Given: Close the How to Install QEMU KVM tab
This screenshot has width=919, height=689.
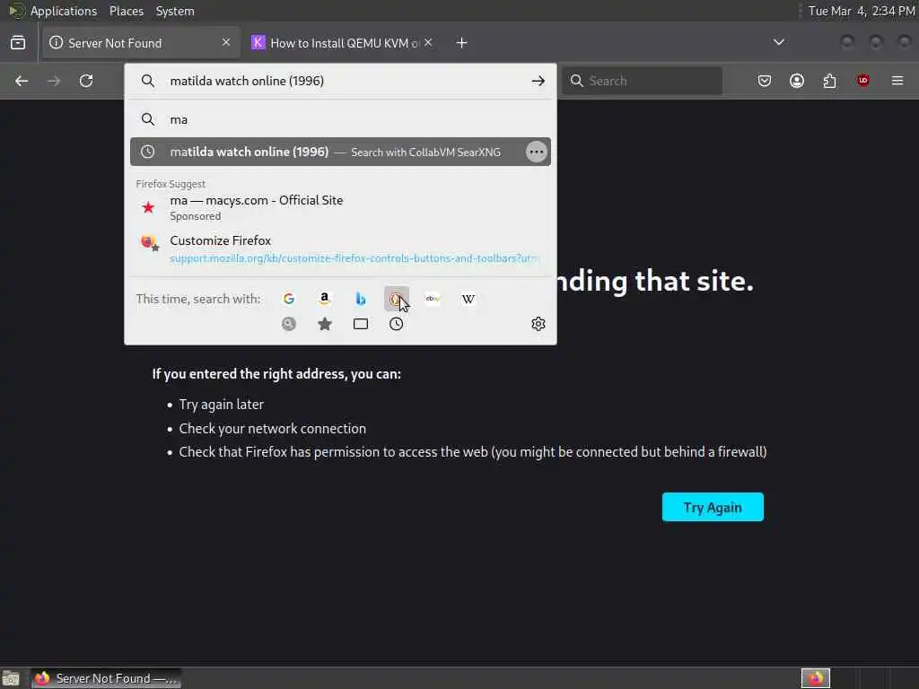Looking at the screenshot, I should pos(428,42).
